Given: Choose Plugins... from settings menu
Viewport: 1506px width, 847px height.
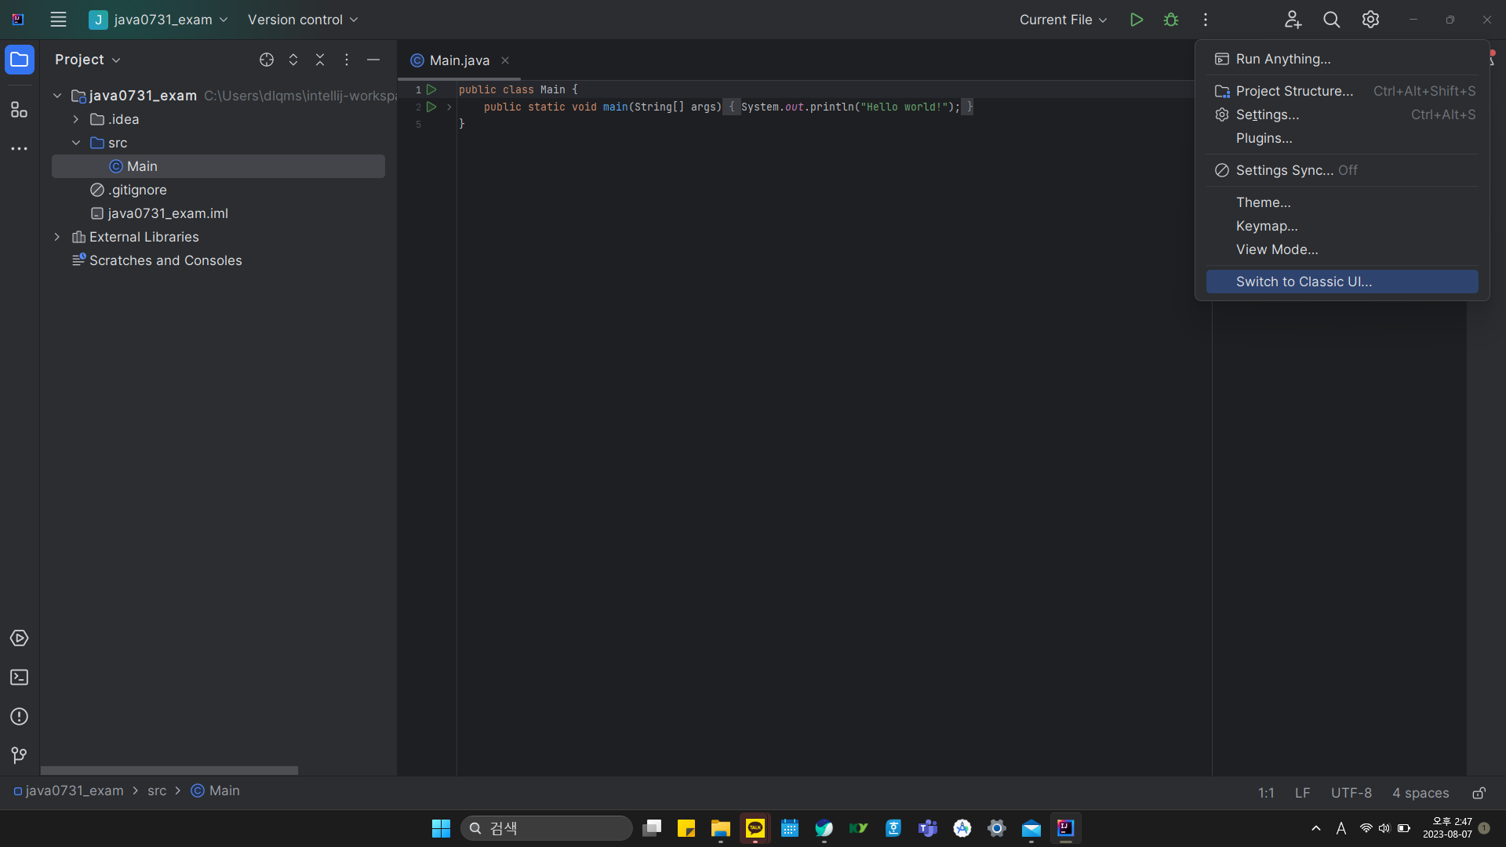Looking at the screenshot, I should [1264, 138].
